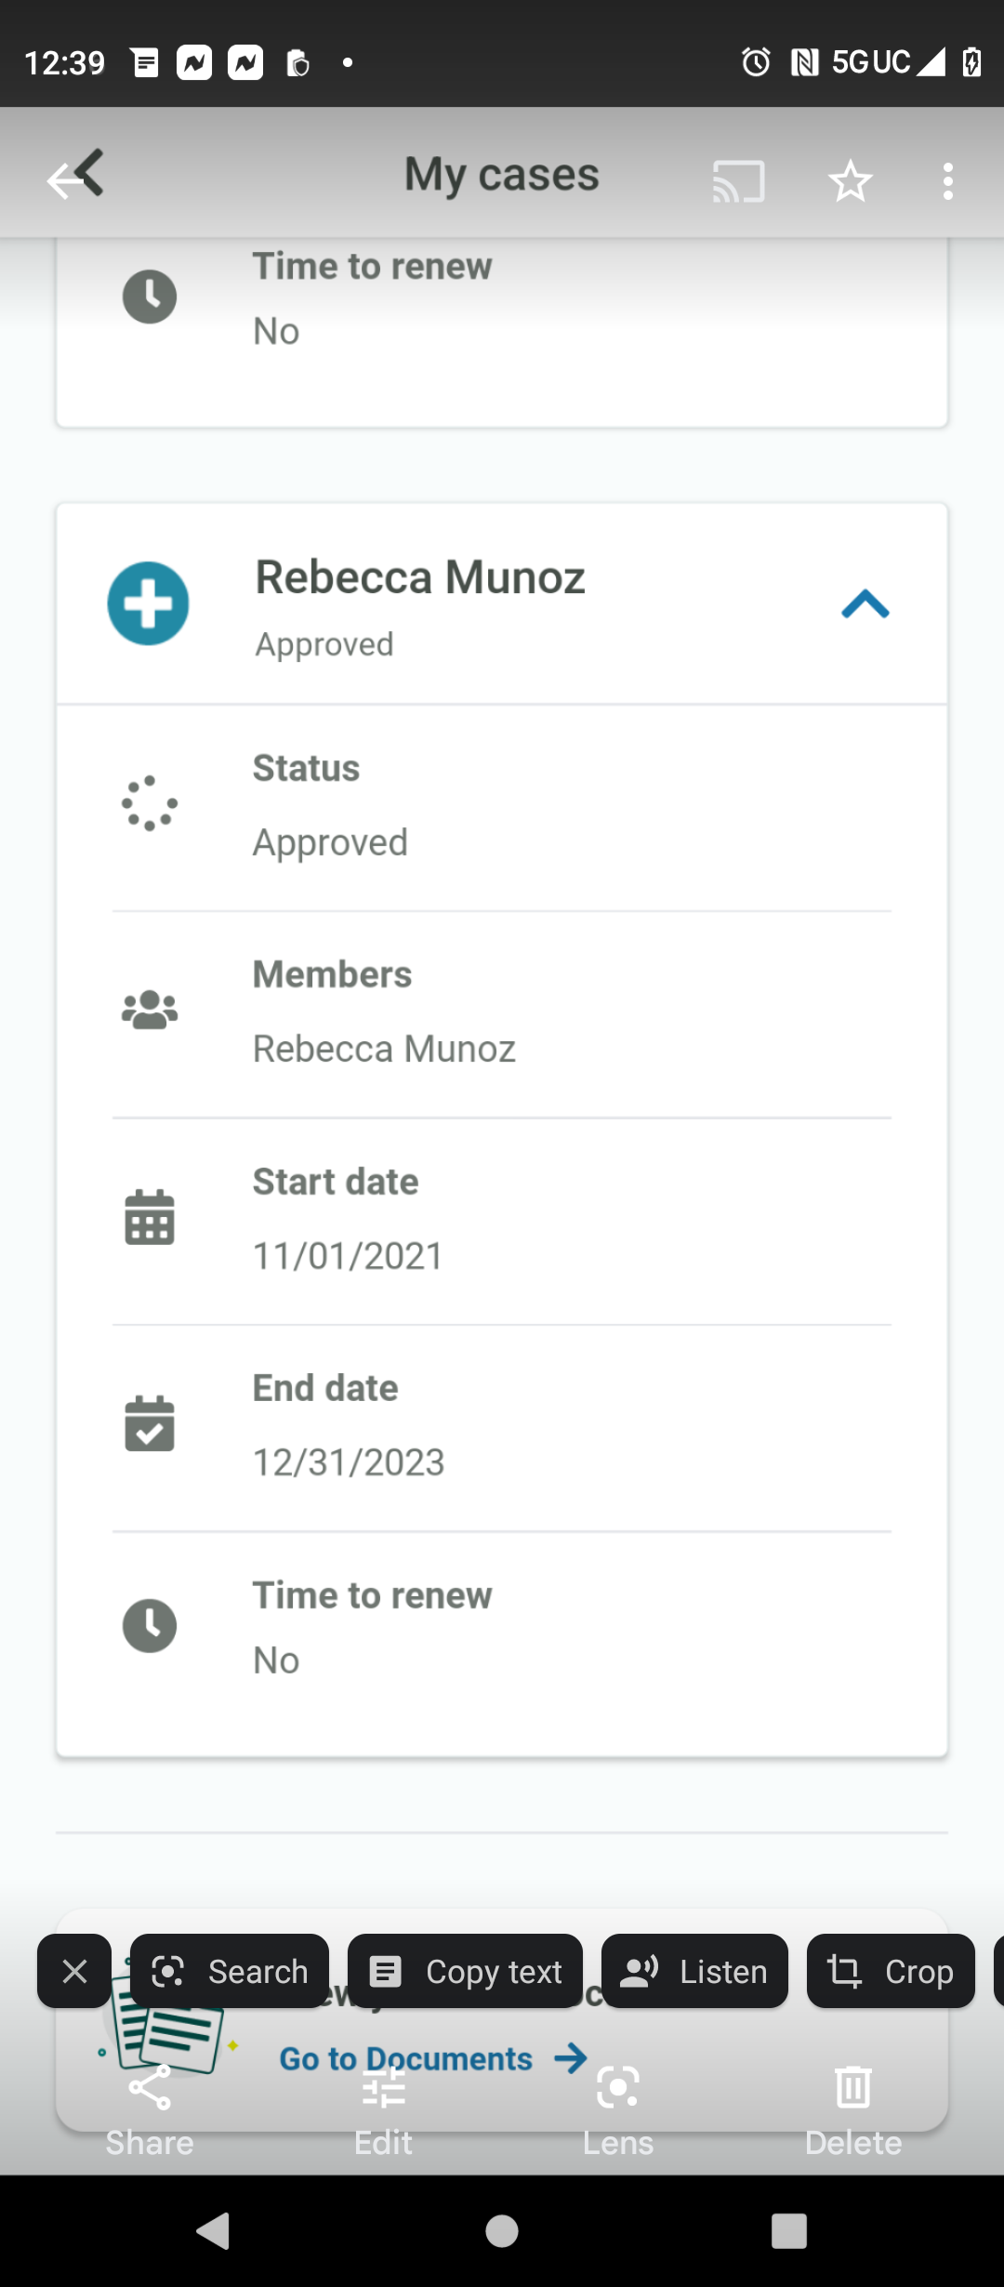Collapse the Rebecca Munoz case card
This screenshot has width=1004, height=2287.
[x=865, y=605]
